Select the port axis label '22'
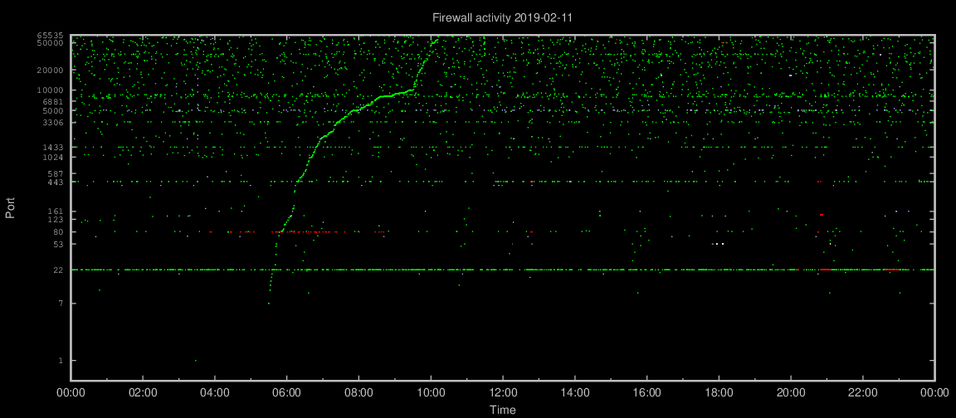The width and height of the screenshot is (956, 418). click(58, 270)
